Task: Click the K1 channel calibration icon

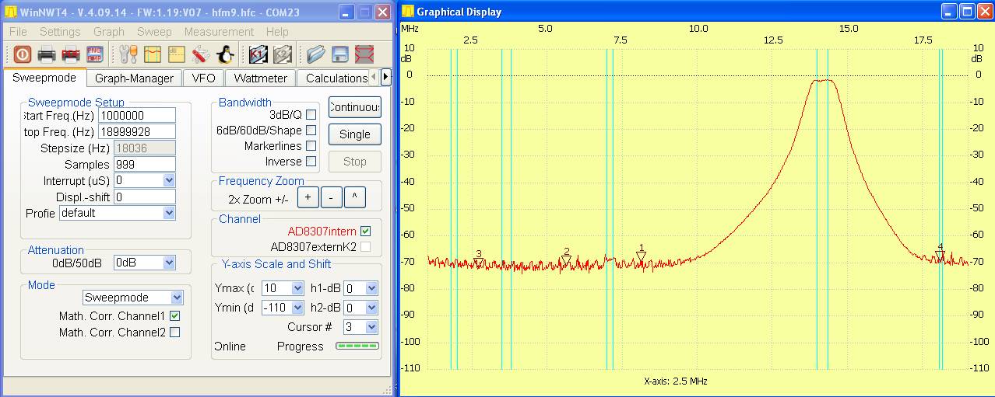Action: click(x=258, y=54)
